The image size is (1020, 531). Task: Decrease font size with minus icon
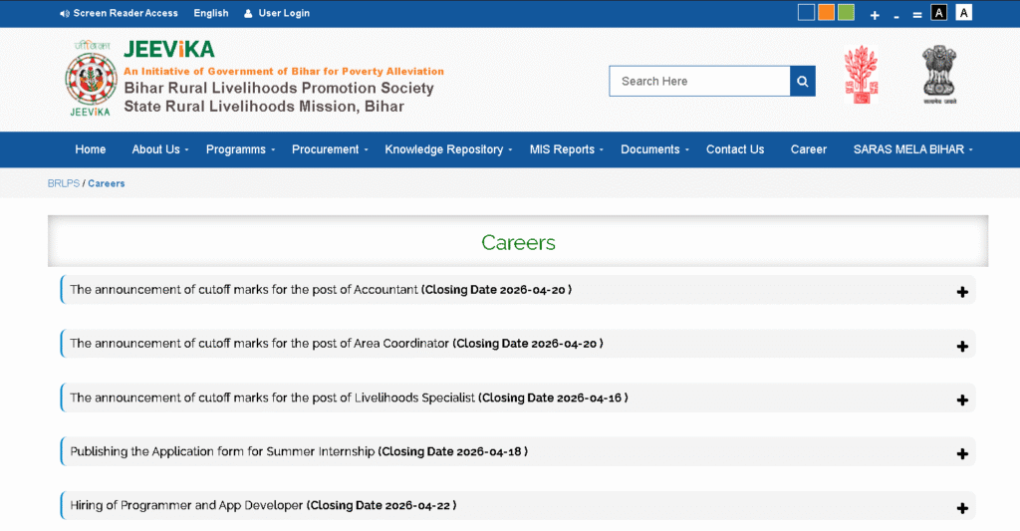point(896,14)
